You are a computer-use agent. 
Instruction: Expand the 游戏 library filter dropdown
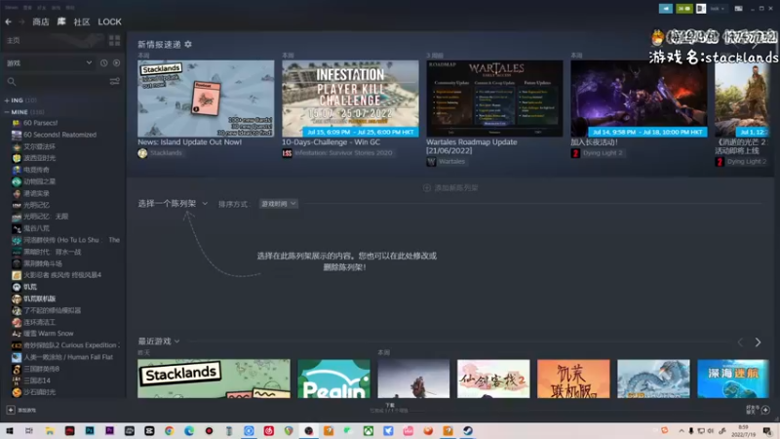click(x=49, y=63)
